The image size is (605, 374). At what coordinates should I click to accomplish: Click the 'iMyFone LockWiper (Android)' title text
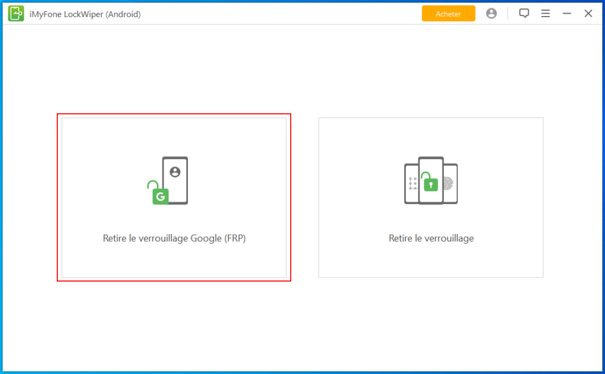85,14
